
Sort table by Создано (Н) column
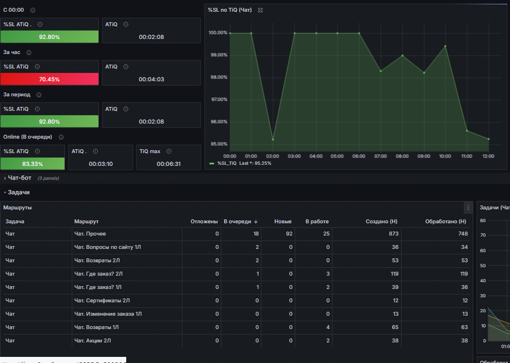click(x=381, y=222)
